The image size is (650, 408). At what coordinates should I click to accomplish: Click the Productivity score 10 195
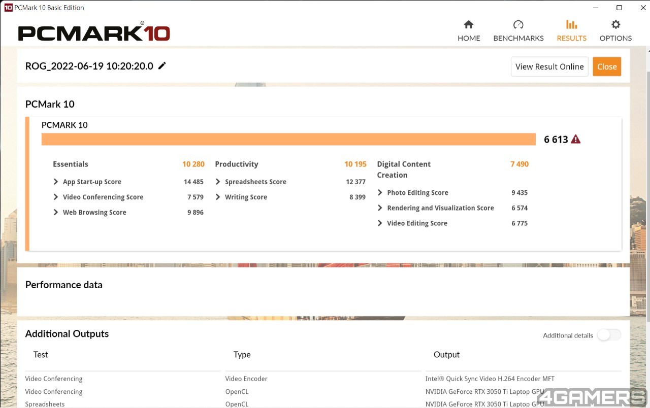[x=355, y=164]
